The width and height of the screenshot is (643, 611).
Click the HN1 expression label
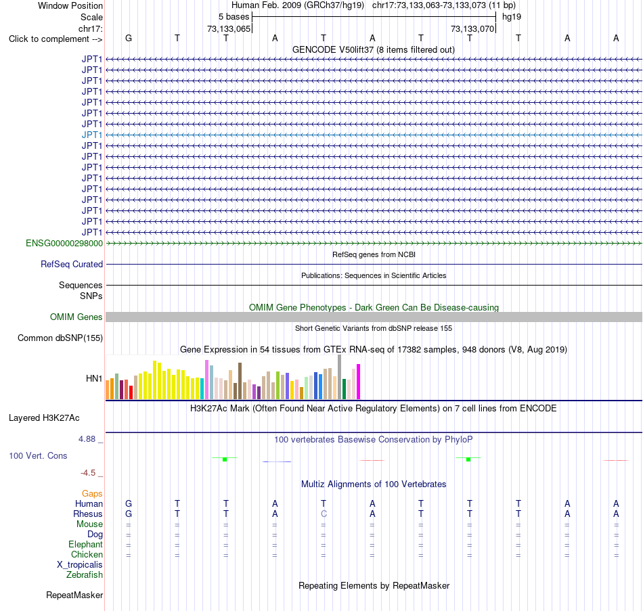click(94, 378)
